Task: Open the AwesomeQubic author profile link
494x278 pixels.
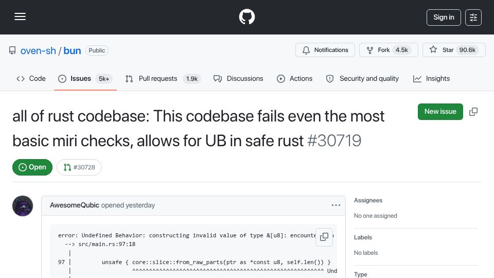Action: click(x=74, y=205)
